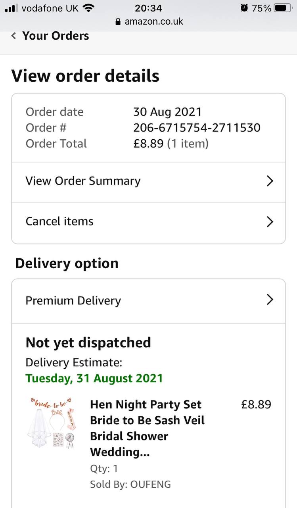Tap the Sold By: OUFENG seller text
The image size is (297, 508).
tap(130, 484)
